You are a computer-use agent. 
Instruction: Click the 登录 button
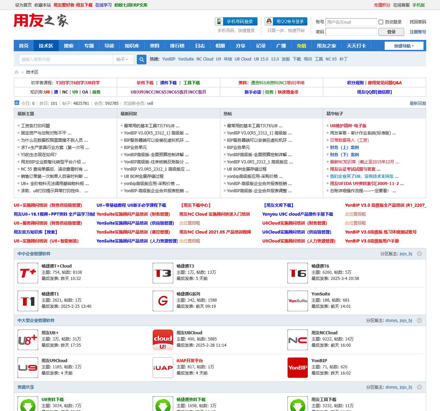[391, 32]
